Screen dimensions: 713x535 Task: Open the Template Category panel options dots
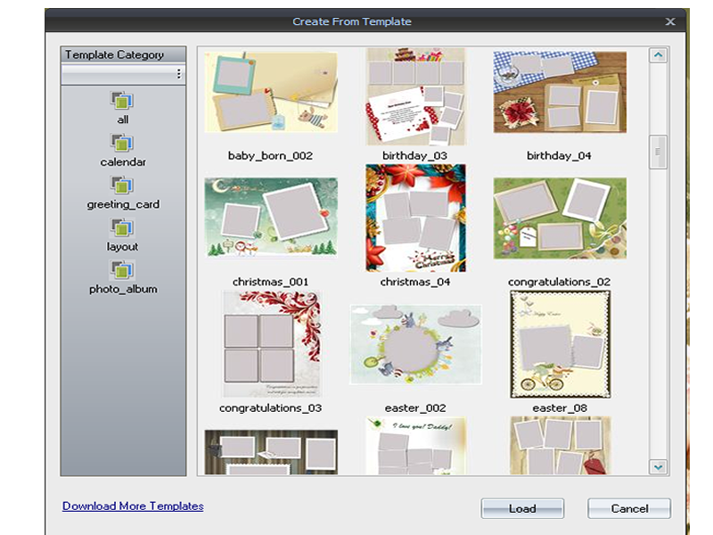(x=179, y=74)
